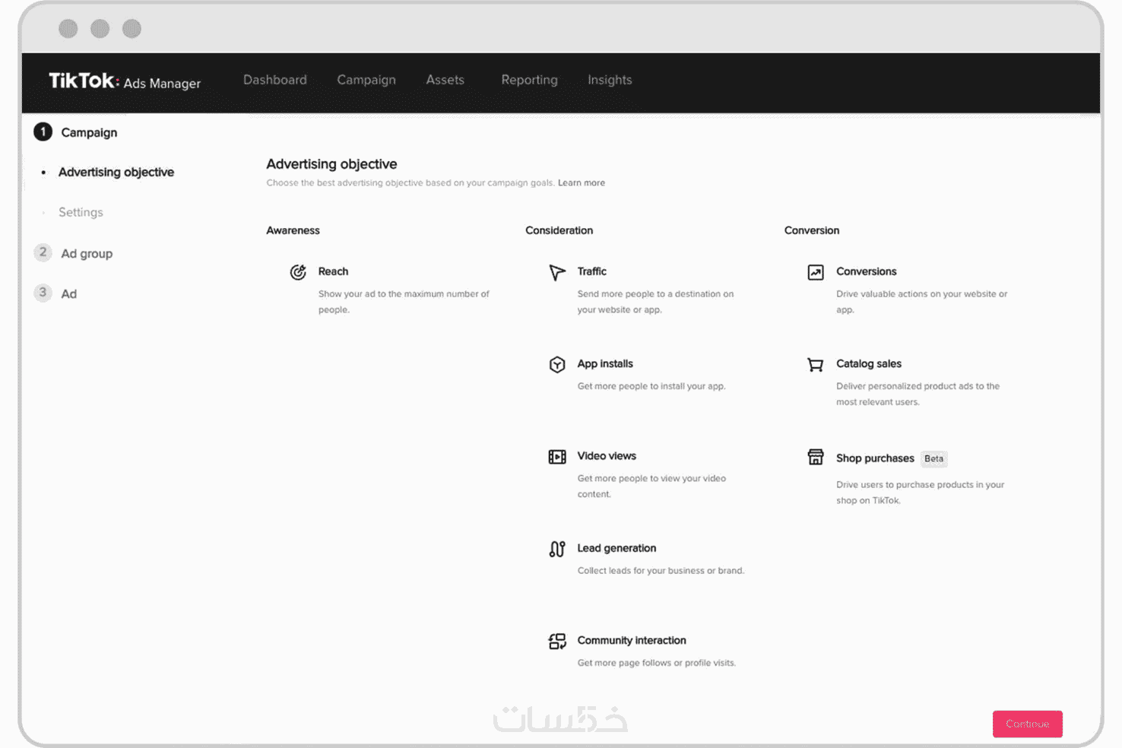Choose the Conversions objective title
The image size is (1122, 748).
pyautogui.click(x=867, y=271)
